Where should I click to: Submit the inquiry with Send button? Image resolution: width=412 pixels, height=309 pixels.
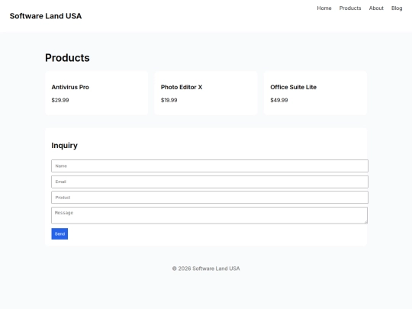click(x=60, y=234)
